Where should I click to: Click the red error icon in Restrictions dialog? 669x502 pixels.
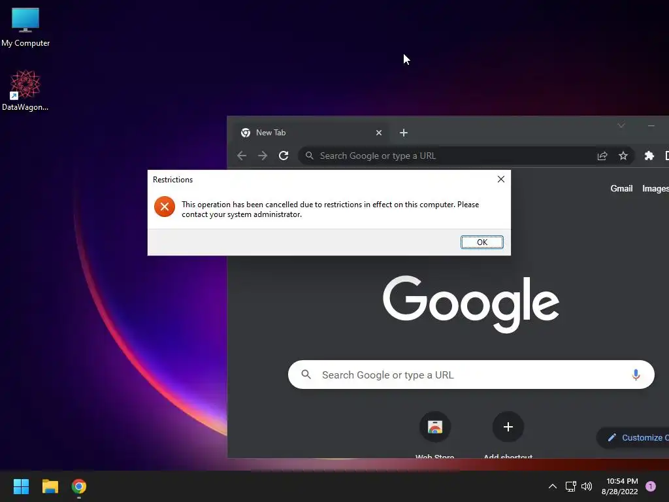point(165,207)
